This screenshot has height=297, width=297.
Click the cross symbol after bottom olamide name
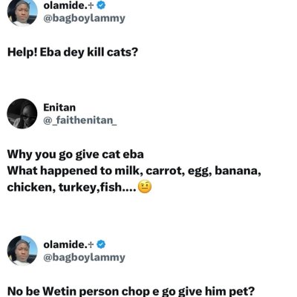[x=91, y=245]
